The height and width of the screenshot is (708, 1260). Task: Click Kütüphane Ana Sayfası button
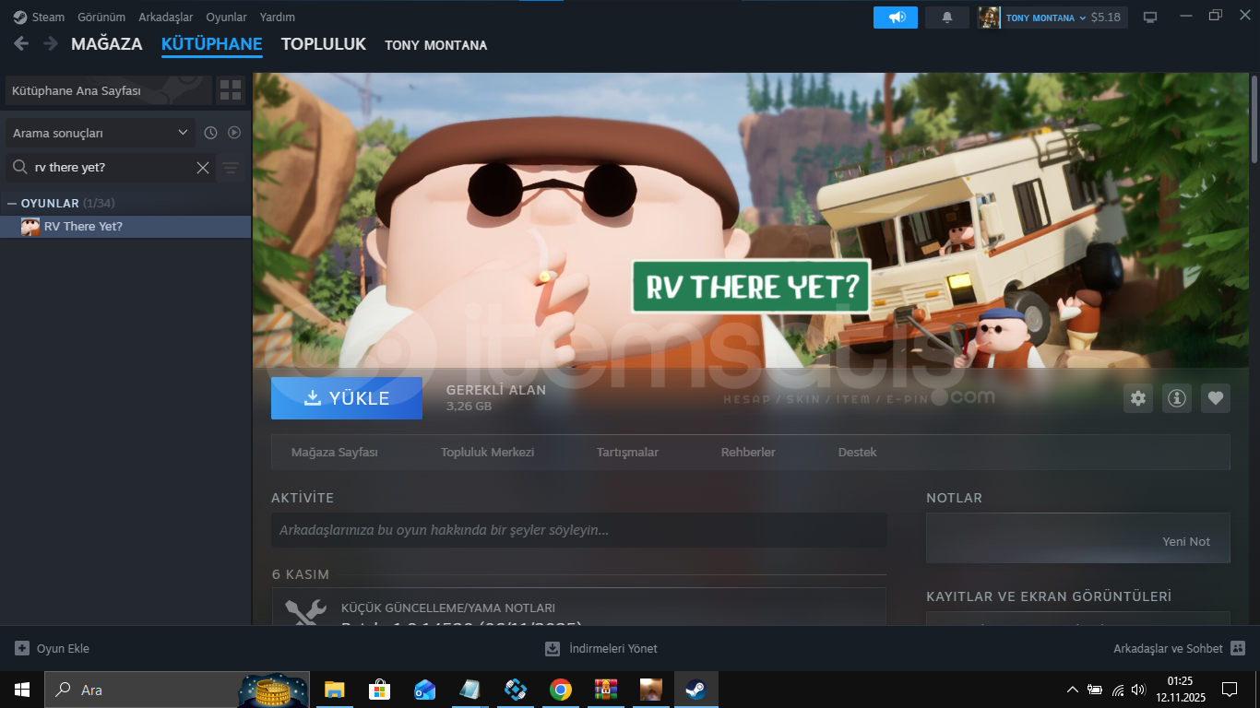[x=109, y=90]
